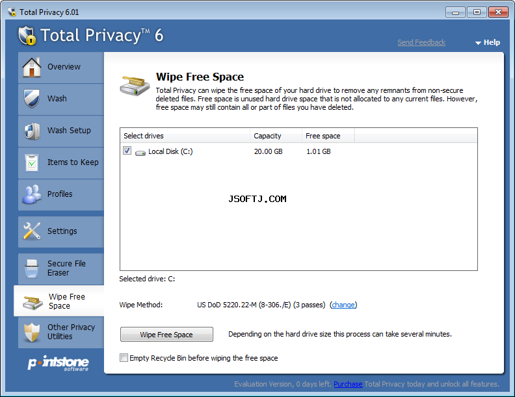Click the 20.00 GB capacity value
This screenshot has height=397, width=515.
coord(269,151)
